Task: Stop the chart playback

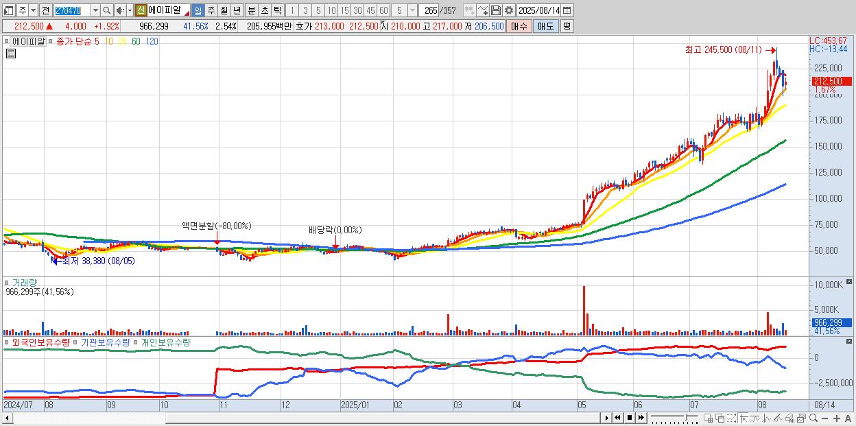Action: (x=629, y=418)
